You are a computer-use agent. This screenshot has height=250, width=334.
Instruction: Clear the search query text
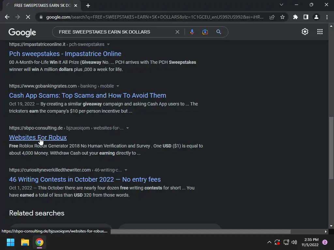point(177,32)
